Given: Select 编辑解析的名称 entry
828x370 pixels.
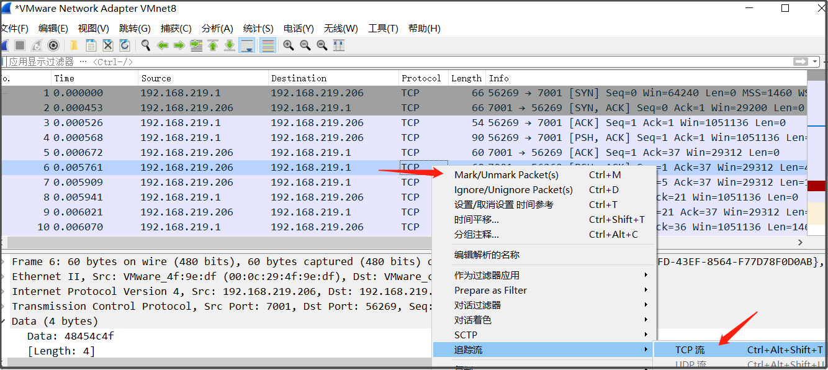Looking at the screenshot, I should click(543, 255).
